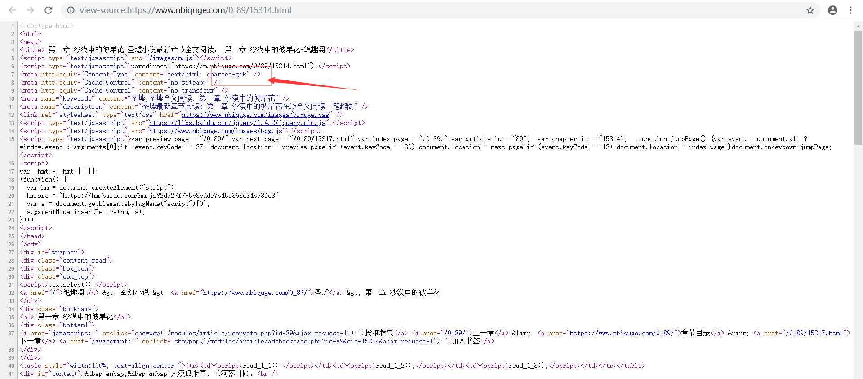The height and width of the screenshot is (379, 863).
Task: Click the hm.src baidu URL line
Action: [x=154, y=196]
